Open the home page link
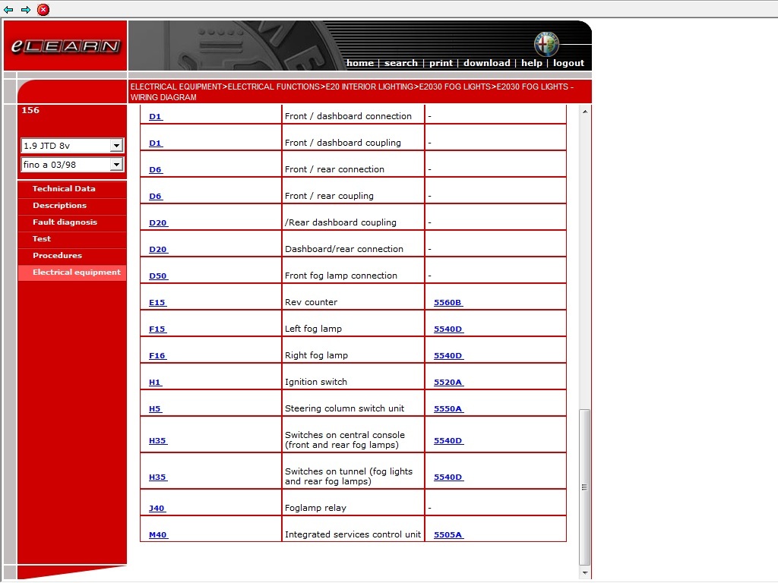The height and width of the screenshot is (583, 778). click(359, 63)
